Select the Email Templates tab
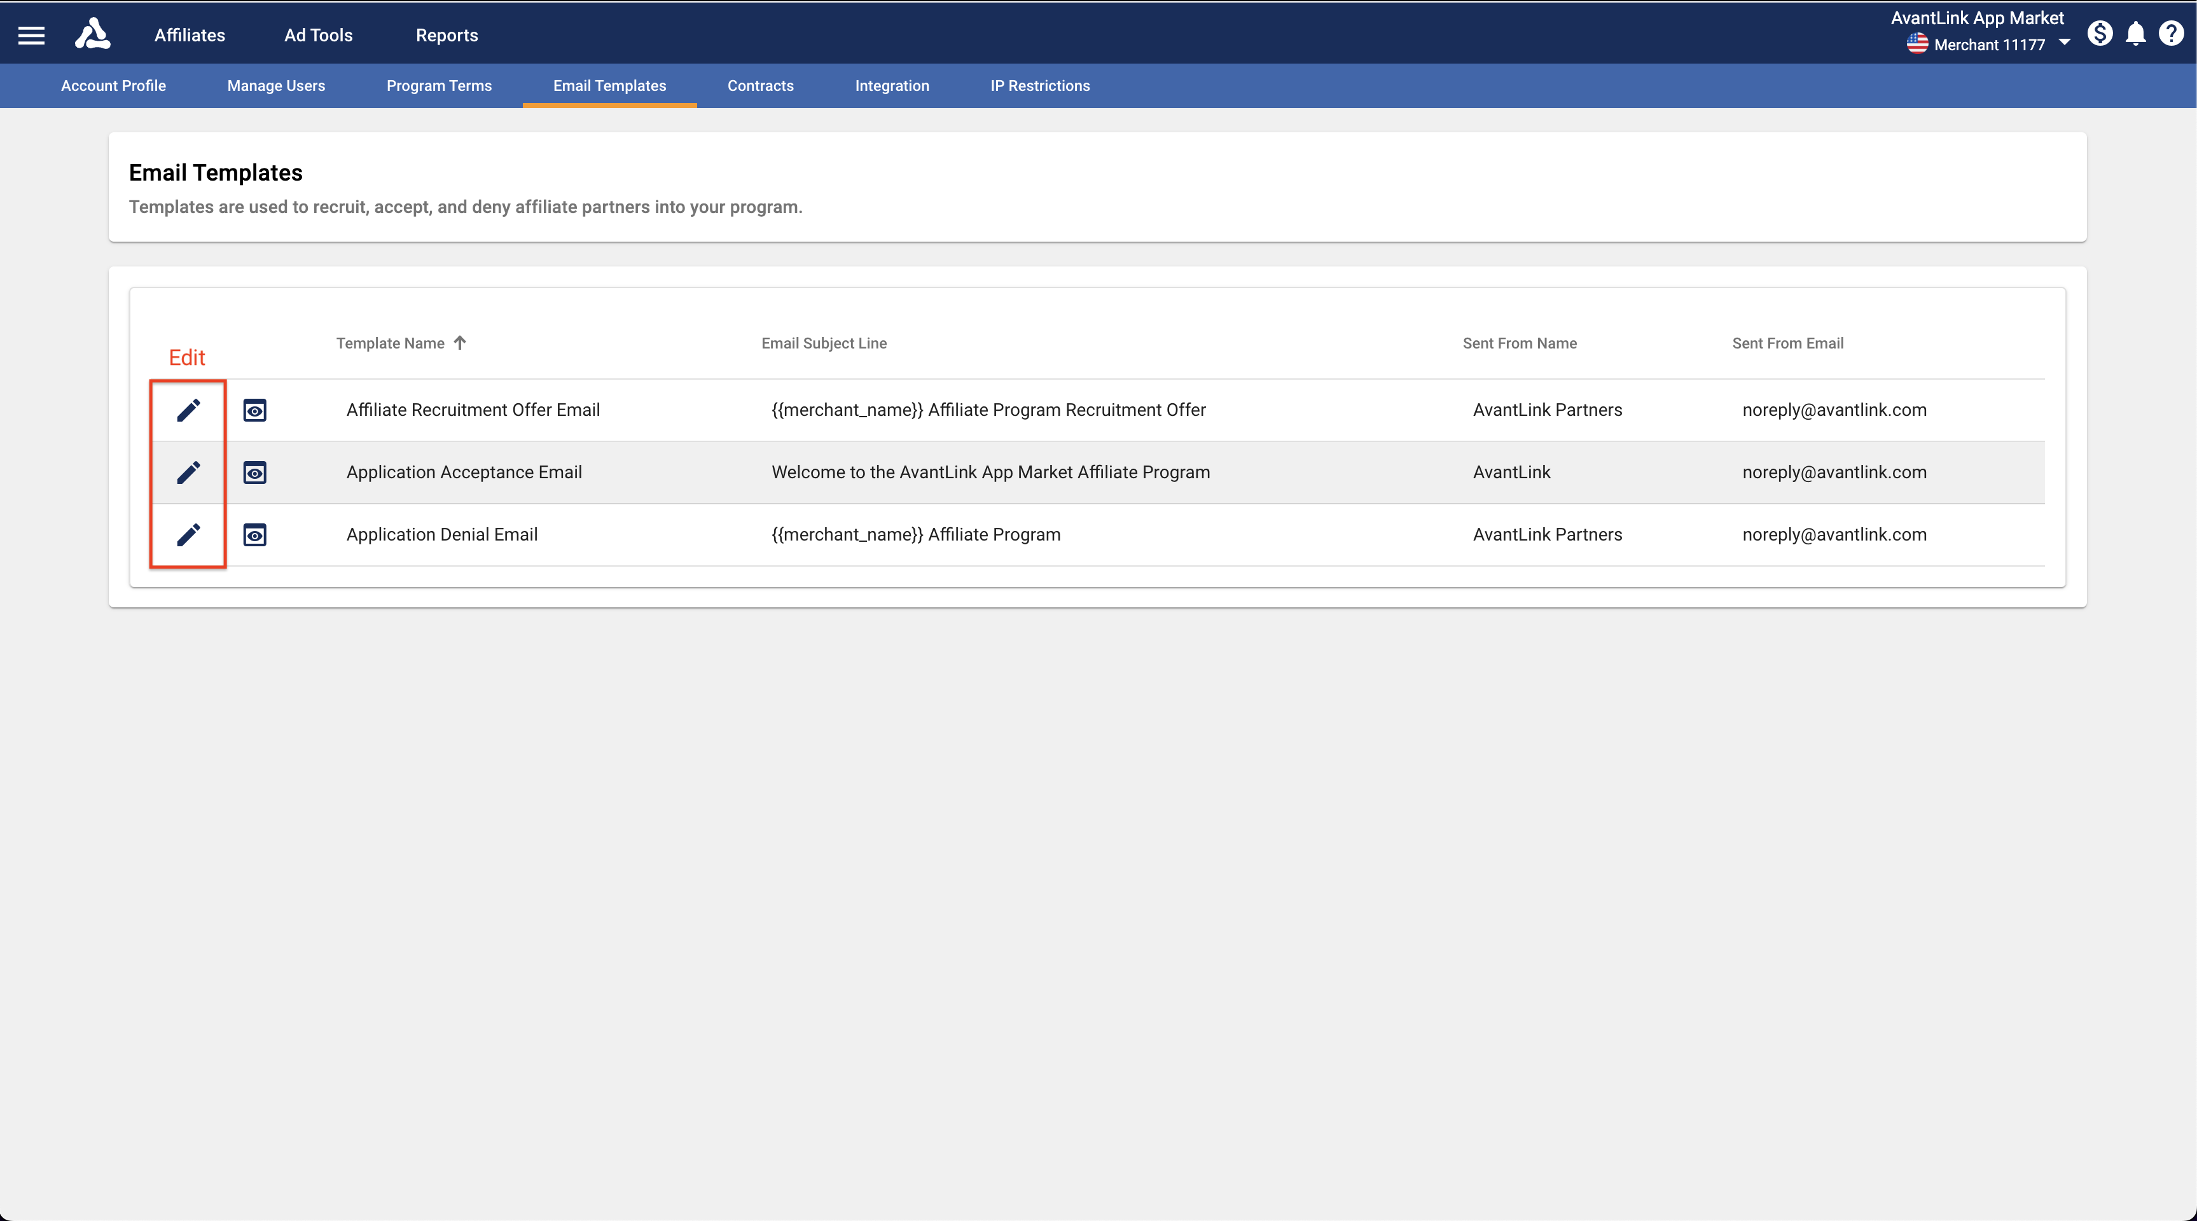Image resolution: width=2197 pixels, height=1221 pixels. 610,85
